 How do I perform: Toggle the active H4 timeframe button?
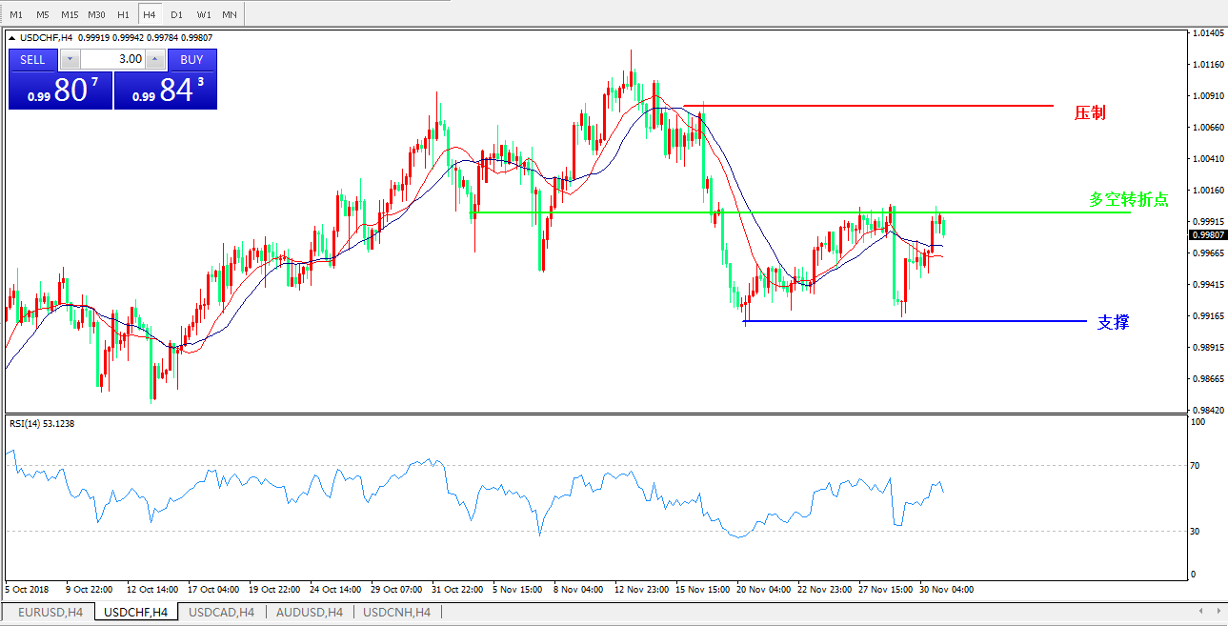(150, 15)
